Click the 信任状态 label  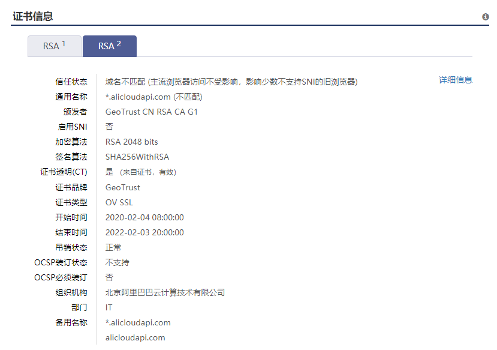[71, 82]
